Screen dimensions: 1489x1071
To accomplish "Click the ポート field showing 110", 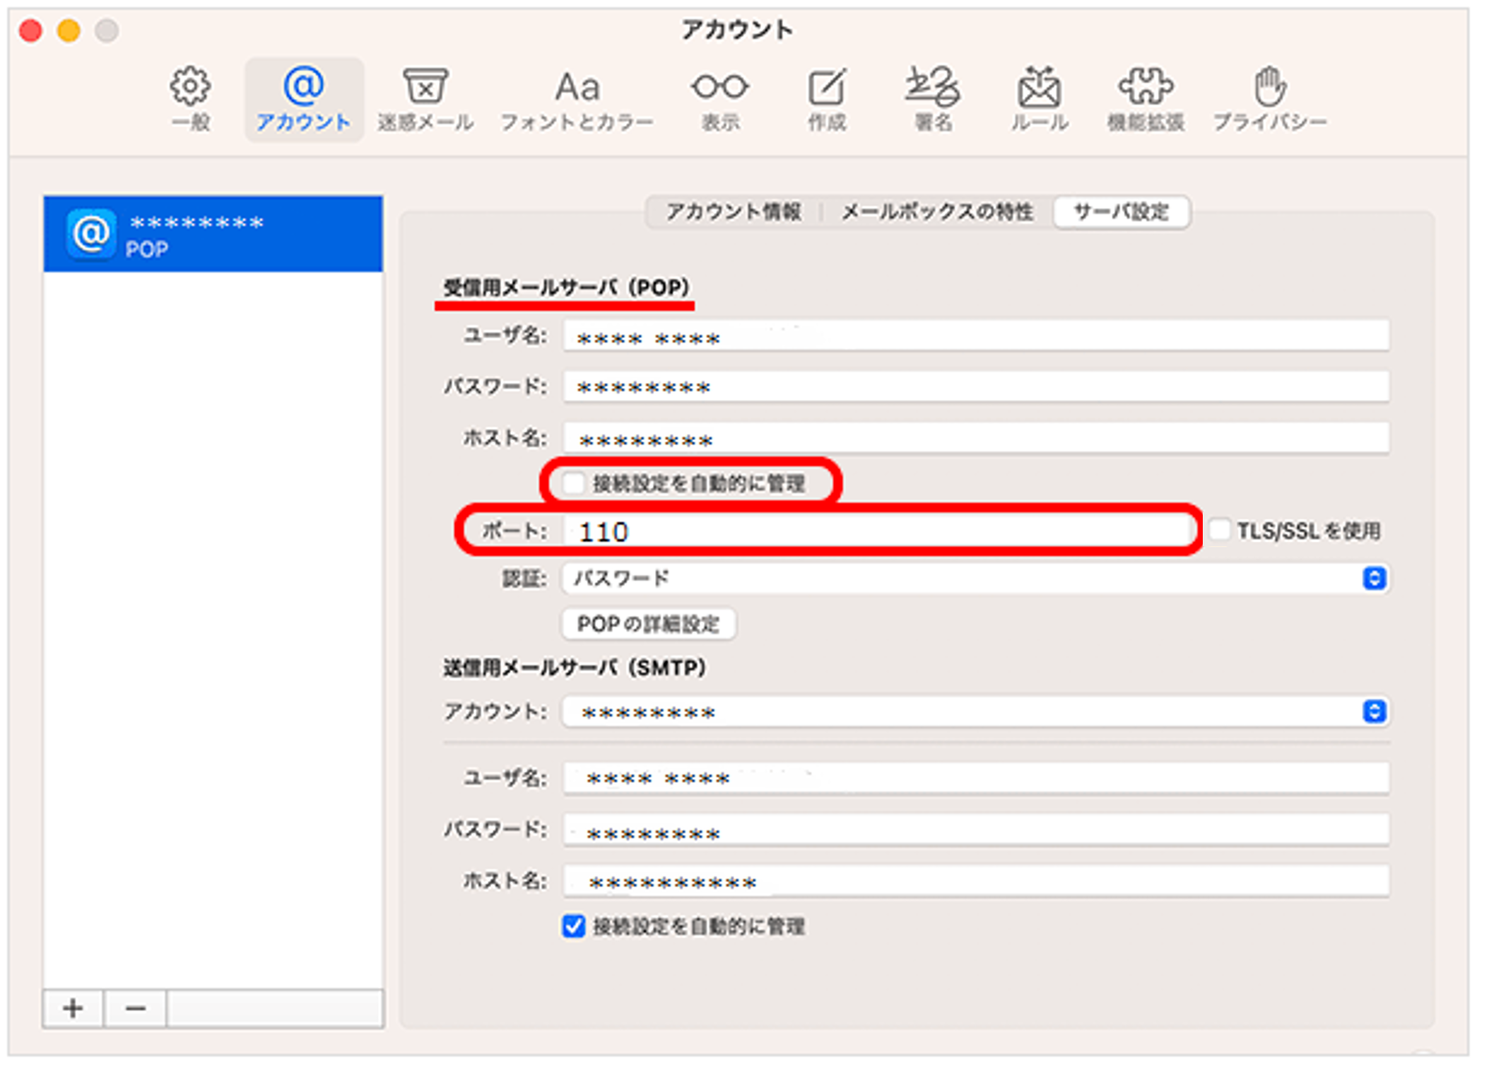I will pyautogui.click(x=878, y=531).
